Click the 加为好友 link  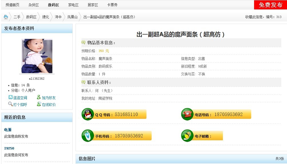(49, 98)
